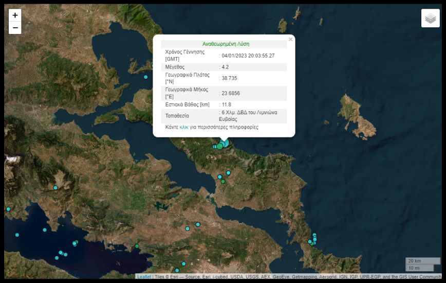Click the cyan marker at the map's far left edge
The height and width of the screenshot is (283, 446).
(8, 209)
